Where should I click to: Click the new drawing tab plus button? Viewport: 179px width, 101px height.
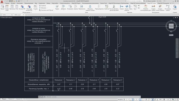pos(27,15)
